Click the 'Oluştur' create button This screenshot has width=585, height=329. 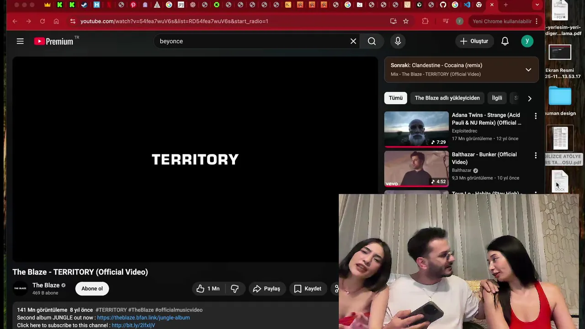pyautogui.click(x=474, y=41)
